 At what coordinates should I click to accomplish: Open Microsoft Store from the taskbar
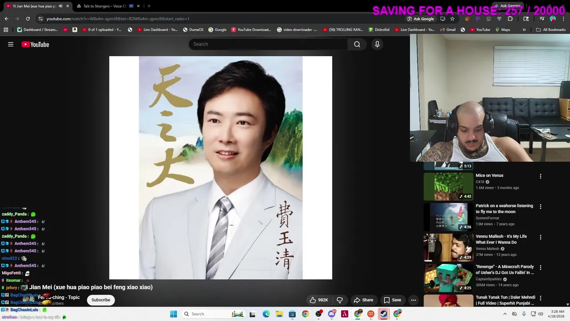coord(292,314)
